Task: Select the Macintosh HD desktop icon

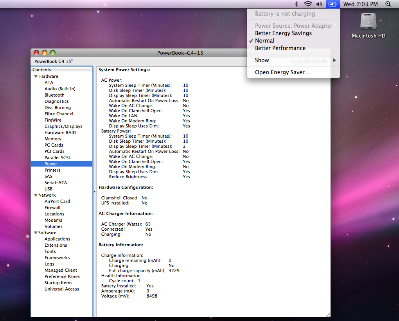Action: 368,25
